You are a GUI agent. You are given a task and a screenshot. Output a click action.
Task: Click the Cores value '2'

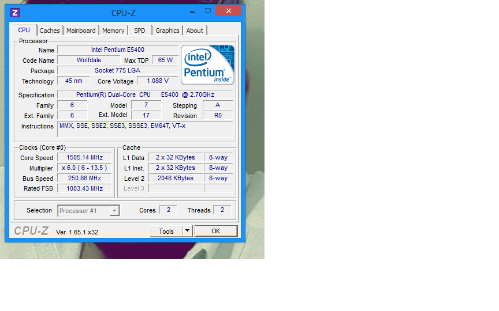coord(168,210)
